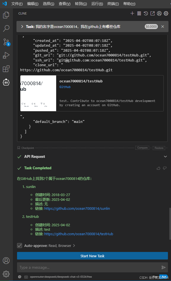This screenshot has height=281, width=171.
Task: Open the 选择(S) menu
Action: 49,4
